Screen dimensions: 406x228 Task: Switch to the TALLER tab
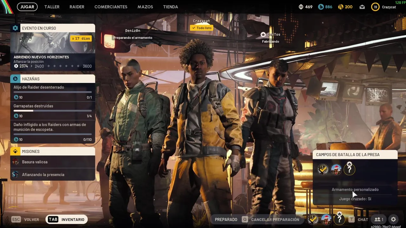(x=52, y=7)
